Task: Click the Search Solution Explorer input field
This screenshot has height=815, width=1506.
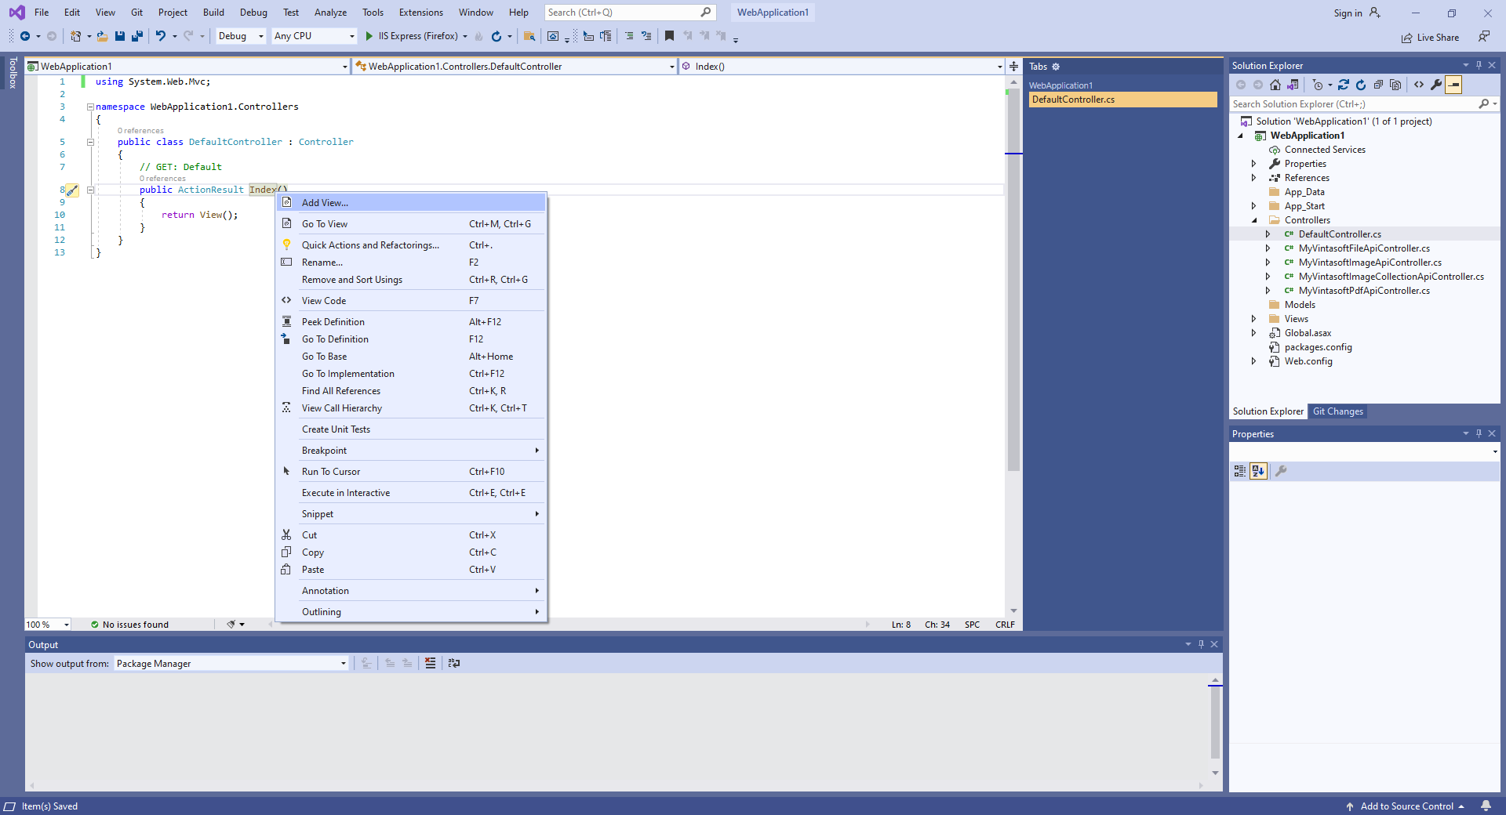Action: point(1353,104)
